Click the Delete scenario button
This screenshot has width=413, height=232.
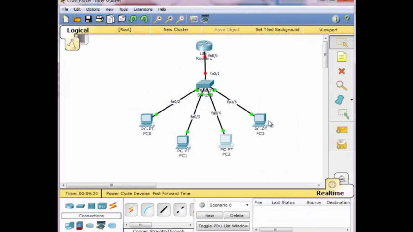coord(237,215)
